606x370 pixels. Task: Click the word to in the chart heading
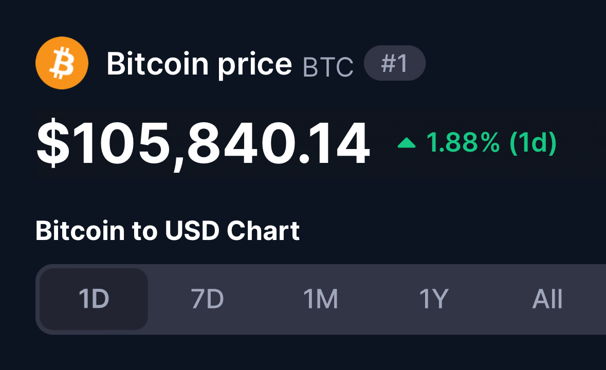144,231
